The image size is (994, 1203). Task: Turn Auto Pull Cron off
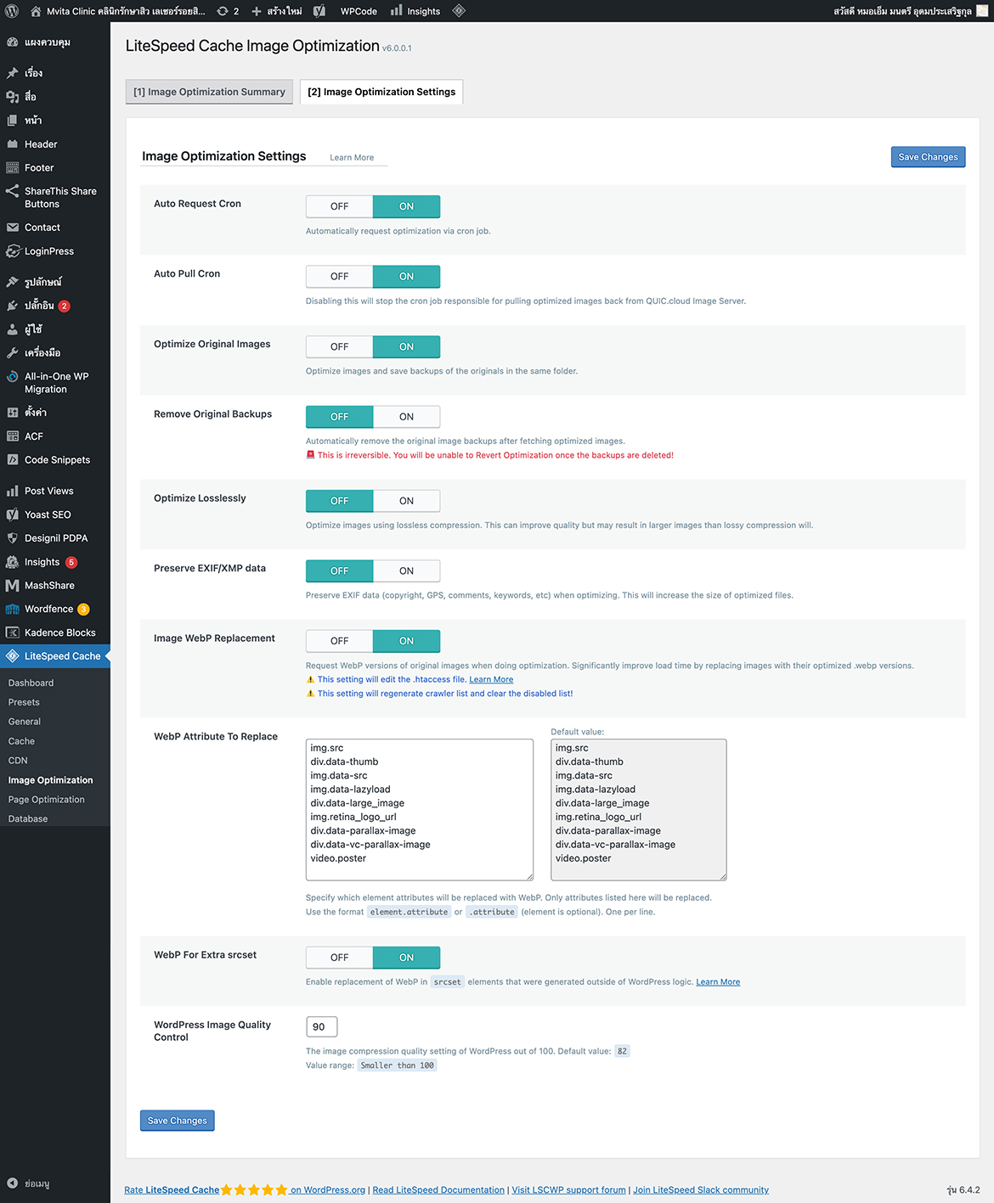tap(339, 277)
